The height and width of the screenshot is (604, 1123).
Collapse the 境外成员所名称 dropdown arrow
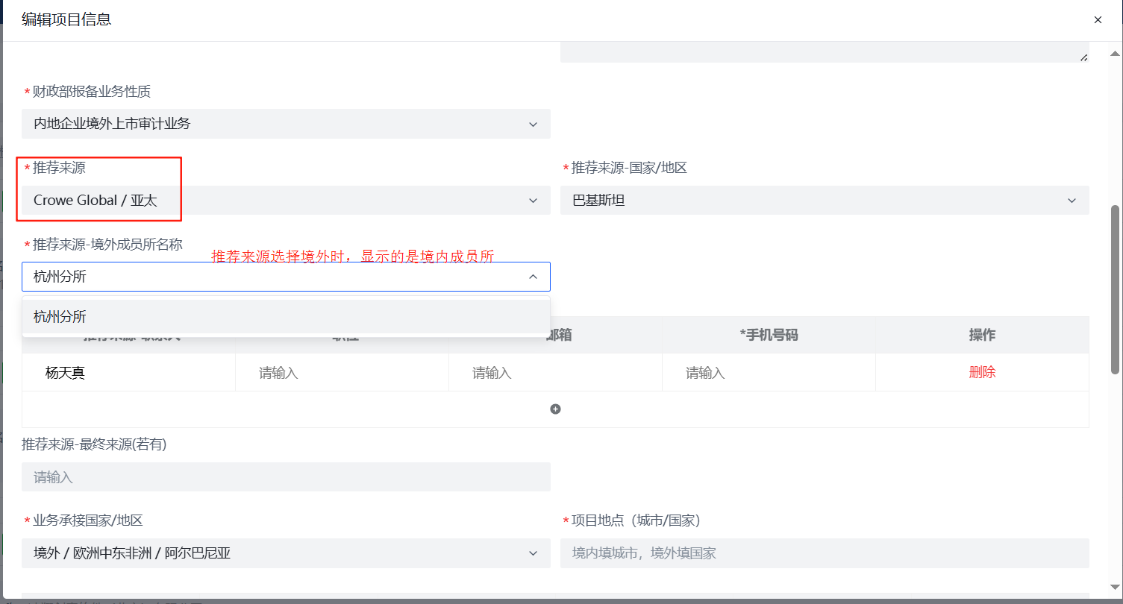tap(533, 277)
